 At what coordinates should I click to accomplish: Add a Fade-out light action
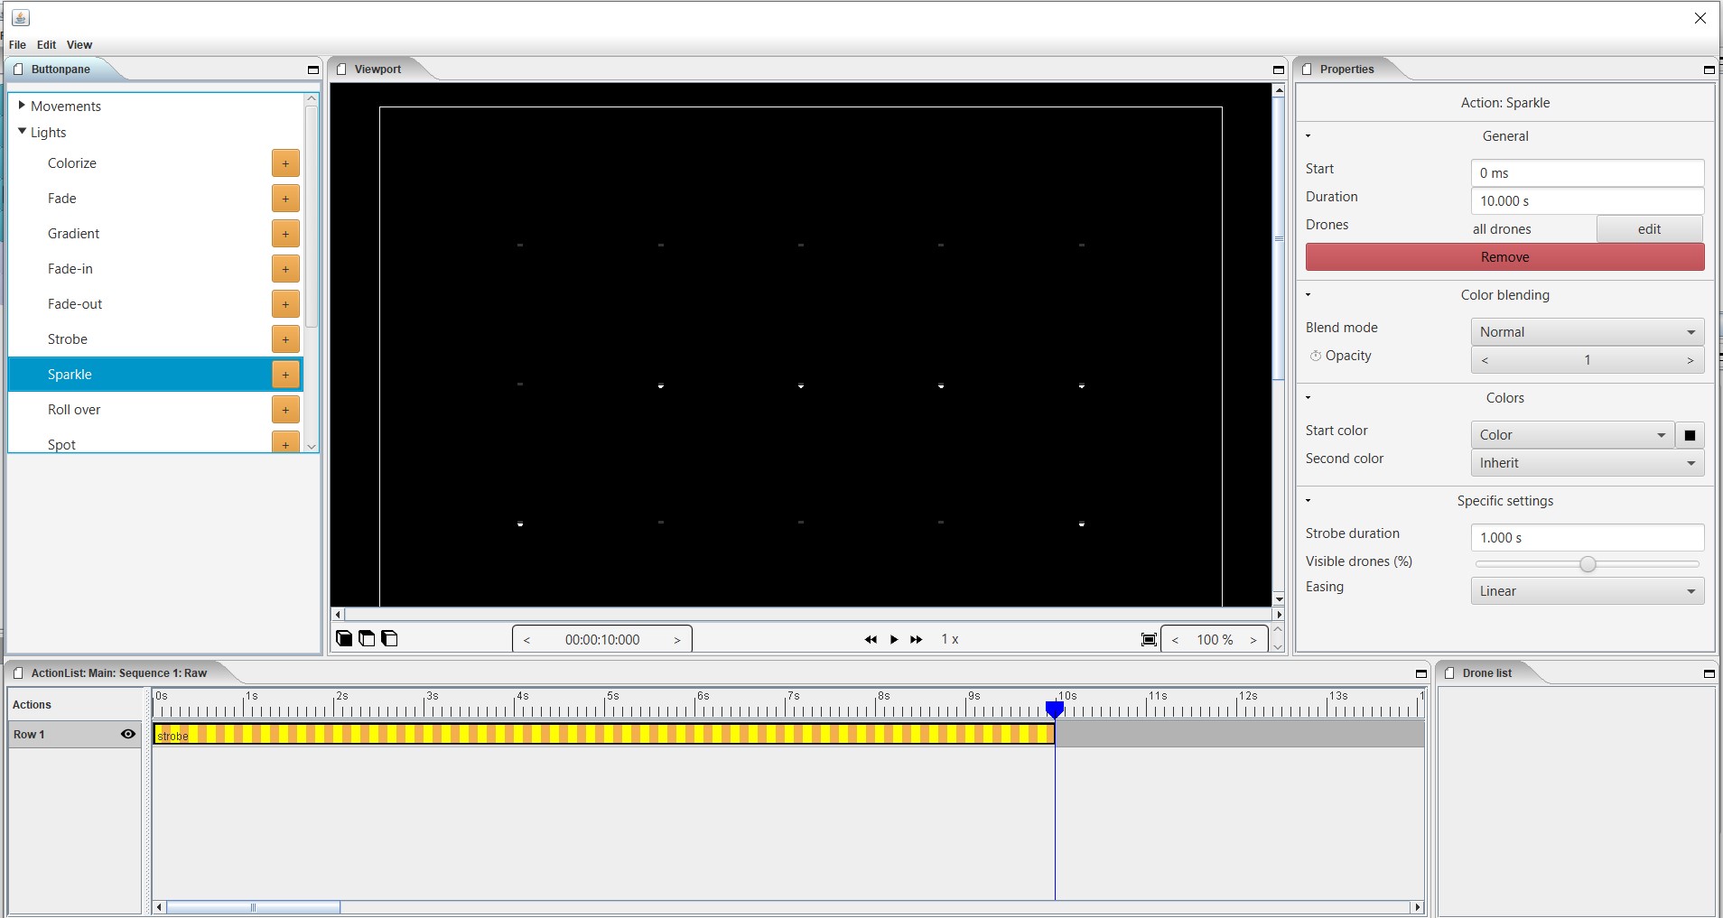[285, 304]
